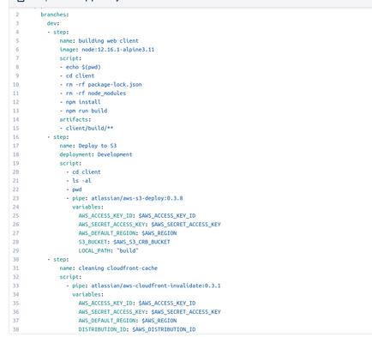The image size is (372, 337).
Task: Click 'script:' on line 32
Action: tap(70, 277)
